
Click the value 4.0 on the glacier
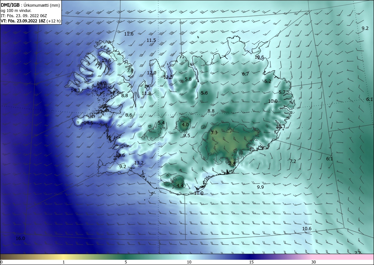click(185, 124)
